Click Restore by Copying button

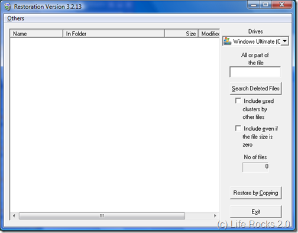pos(255,193)
